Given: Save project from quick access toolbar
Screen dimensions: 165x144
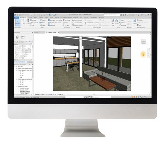Looking at the screenshot, I should [20, 15].
